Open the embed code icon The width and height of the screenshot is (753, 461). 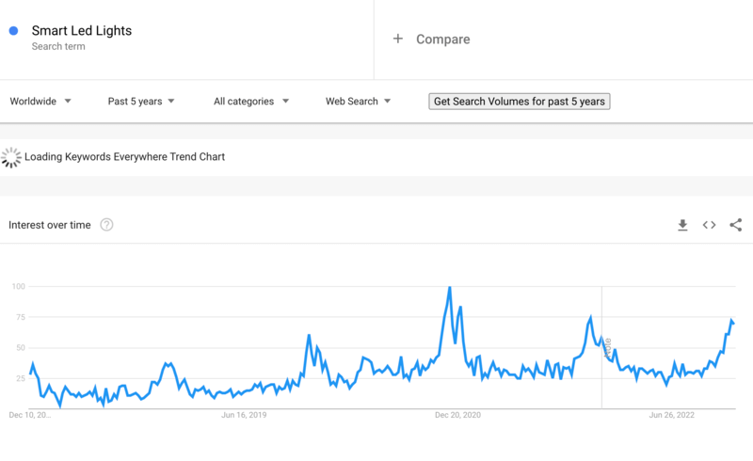coord(709,225)
